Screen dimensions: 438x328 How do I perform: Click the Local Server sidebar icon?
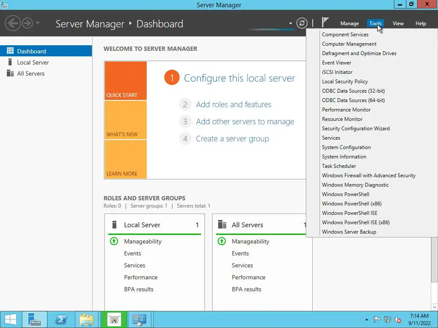10,62
